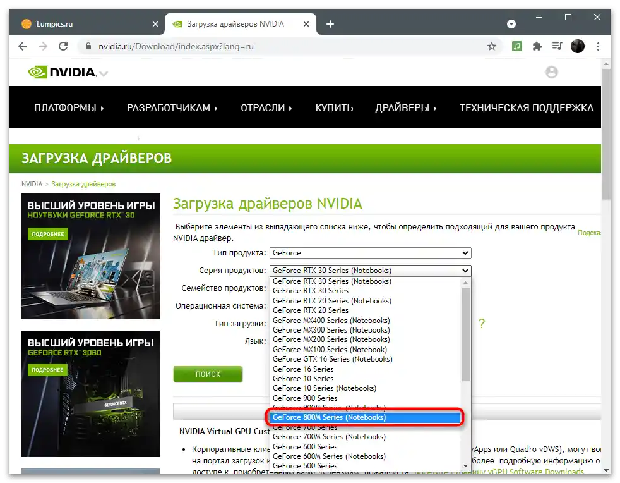Choose GeForce MX300 Series (Notebooks)
This screenshot has height=483, width=620.
tap(366, 330)
